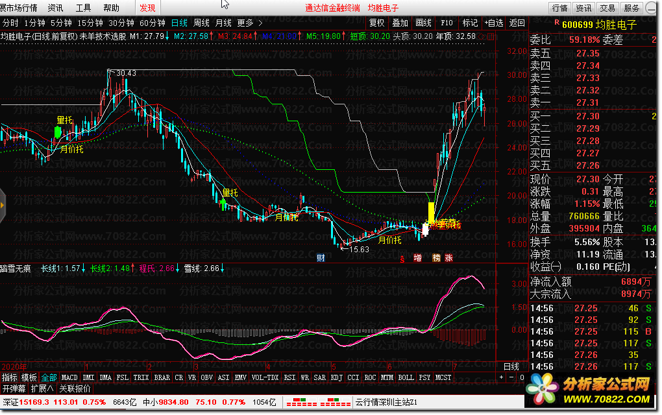Click the 财 marker under the chart
The image size is (662, 415).
coord(321,257)
